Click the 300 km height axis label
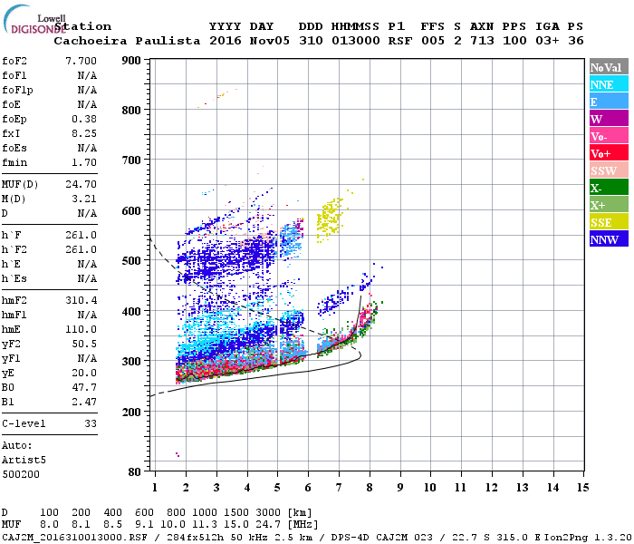 [131, 361]
